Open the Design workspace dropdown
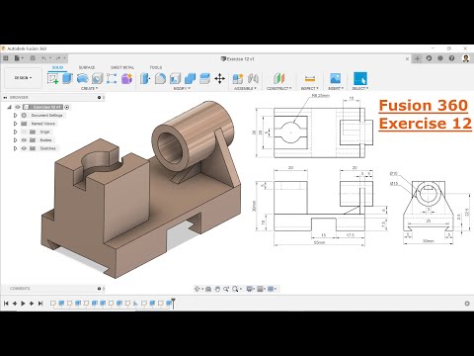Image resolution: width=474 pixels, height=356 pixels. pos(23,78)
